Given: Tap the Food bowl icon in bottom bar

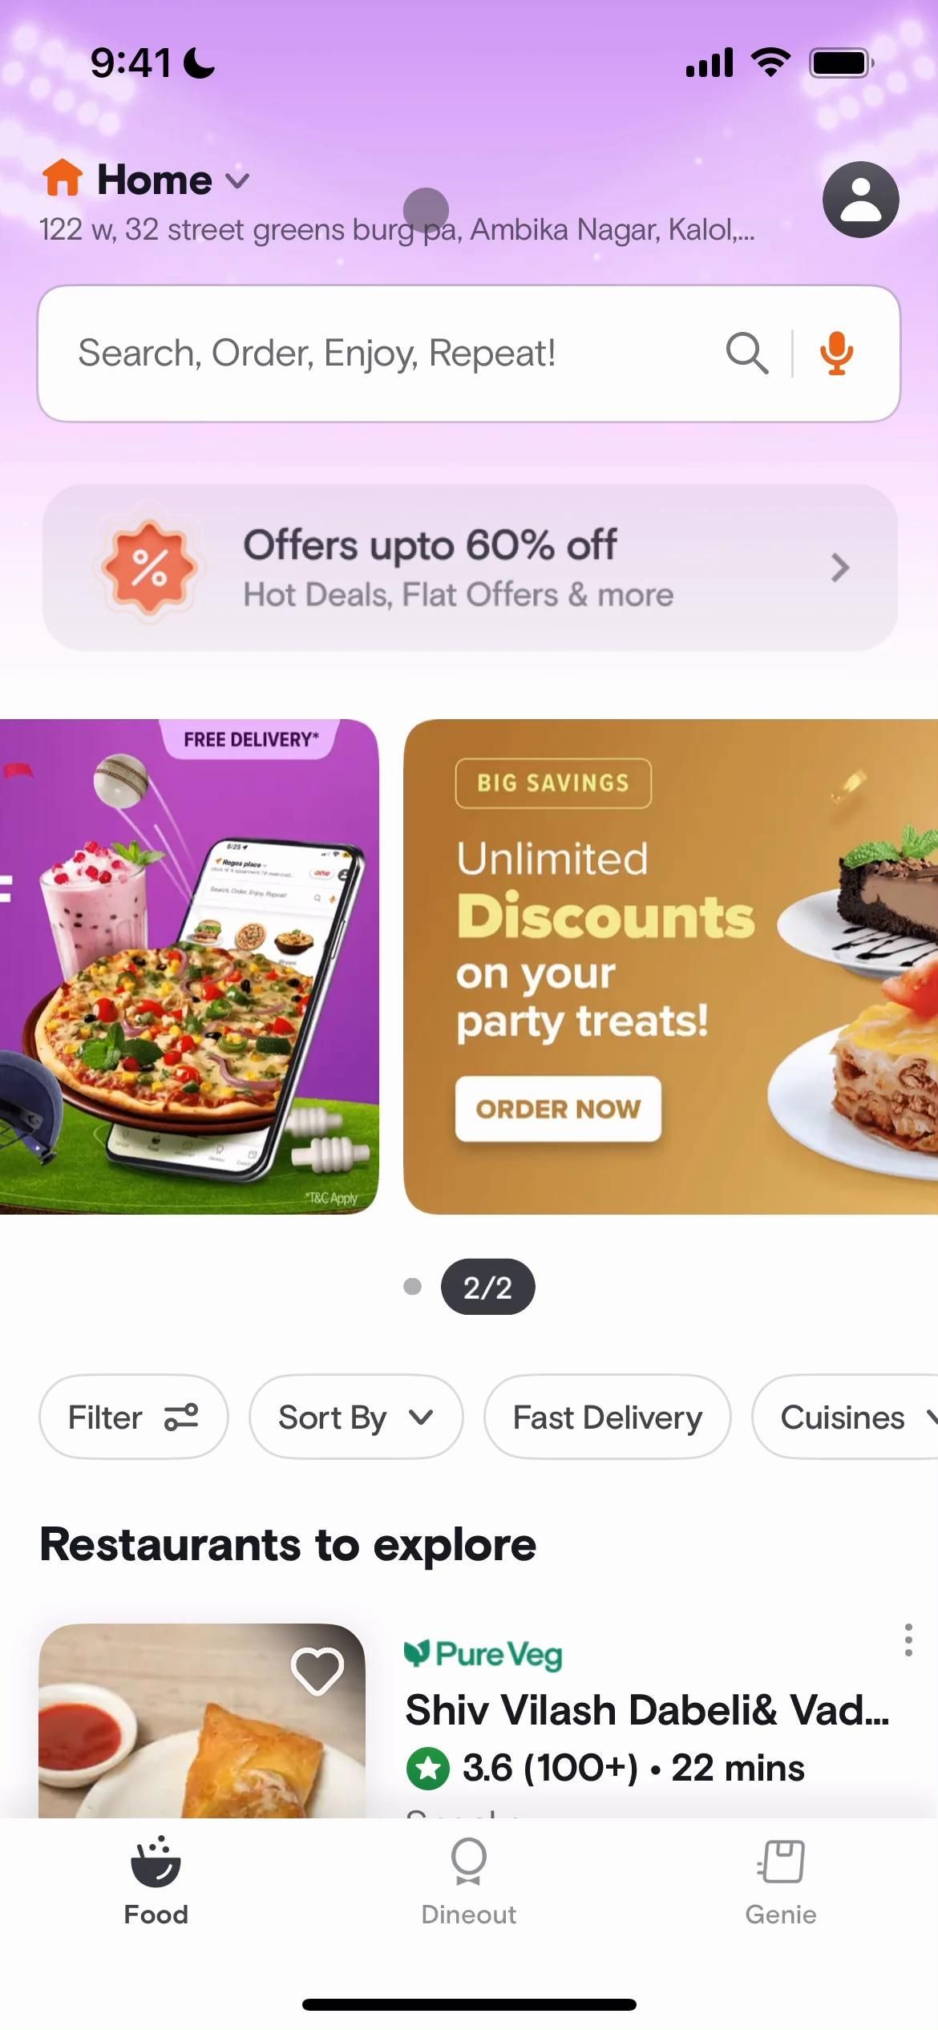Looking at the screenshot, I should click(x=156, y=1862).
